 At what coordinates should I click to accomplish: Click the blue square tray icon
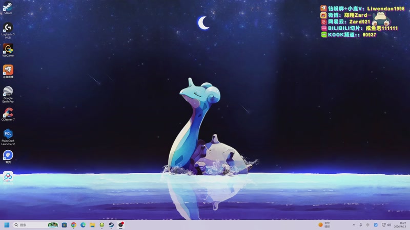pyautogui.click(x=376, y=225)
